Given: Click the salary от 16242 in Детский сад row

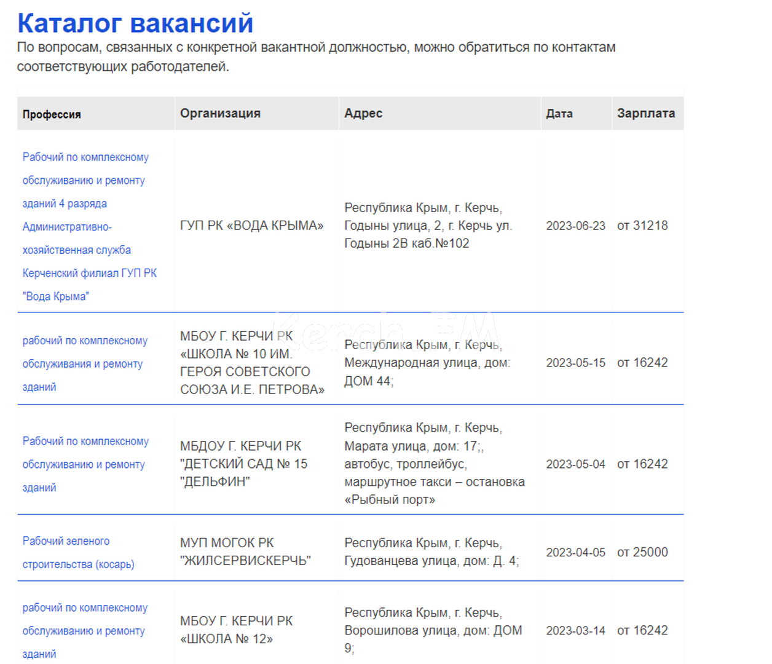Looking at the screenshot, I should click(x=642, y=464).
